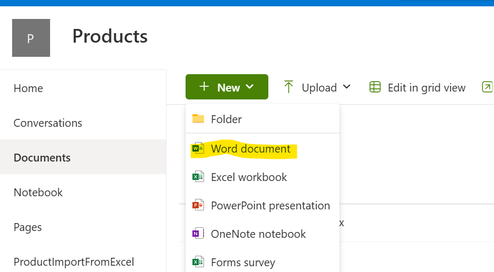
Task: Navigate to Pages in the sidebar
Action: tap(28, 227)
